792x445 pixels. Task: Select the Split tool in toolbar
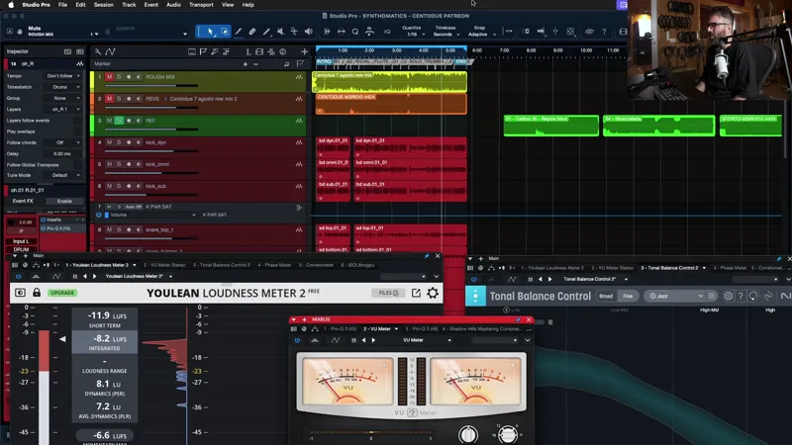coord(238,32)
